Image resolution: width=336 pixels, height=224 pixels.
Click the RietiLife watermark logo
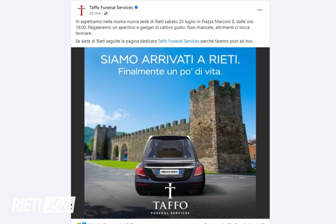[x=44, y=205]
